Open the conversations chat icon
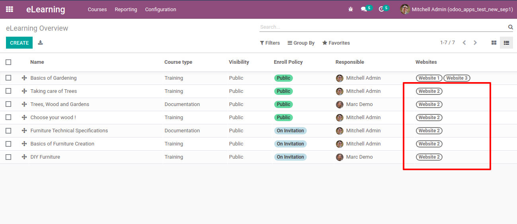 (x=364, y=9)
